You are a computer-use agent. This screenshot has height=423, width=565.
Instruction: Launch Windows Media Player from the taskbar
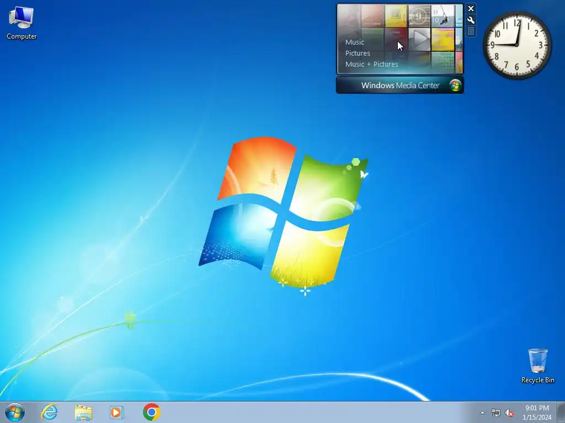click(x=116, y=412)
